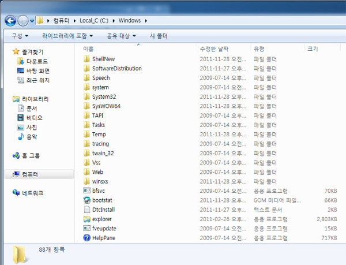Select the bootstat GOM media file icon

(x=86, y=200)
